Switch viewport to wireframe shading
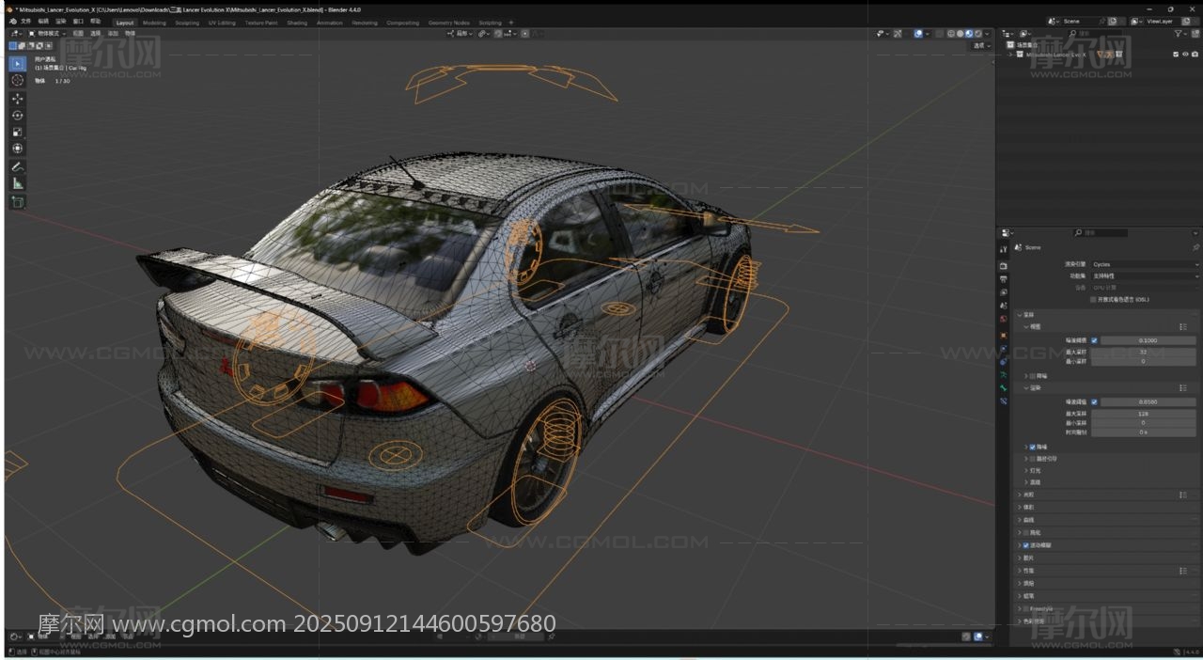1203x660 pixels. coord(950,34)
